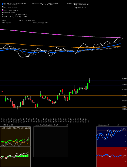Open the ADX & MACD indicator panel
Image resolution: width=127 pixels, height=167 pixels.
pos(15,137)
